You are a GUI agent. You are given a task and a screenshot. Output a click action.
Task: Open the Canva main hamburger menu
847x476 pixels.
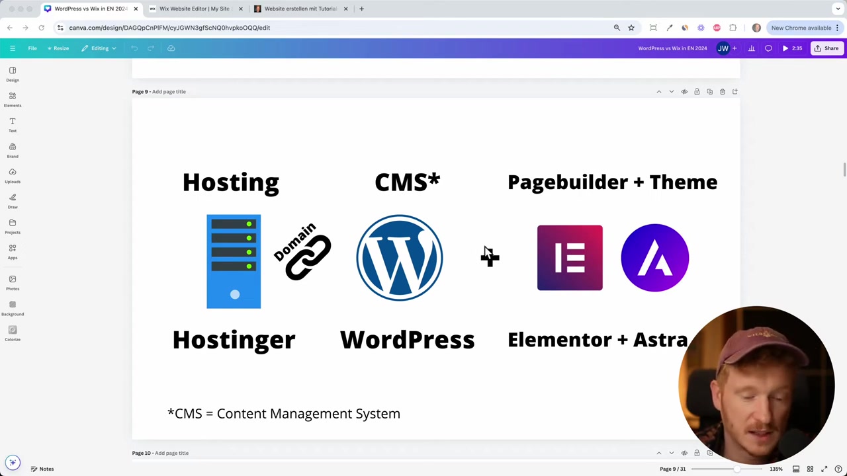tap(12, 48)
